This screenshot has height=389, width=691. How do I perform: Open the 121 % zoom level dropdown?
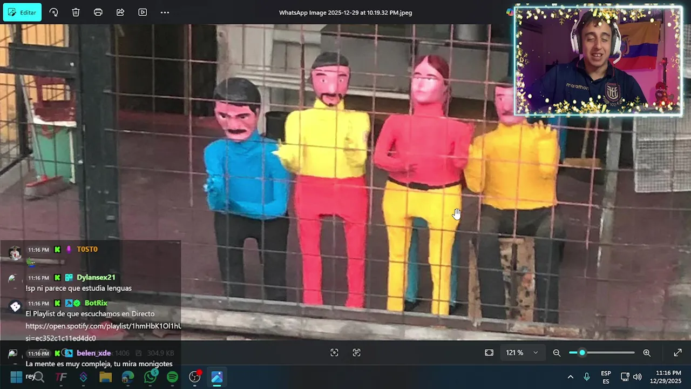521,353
